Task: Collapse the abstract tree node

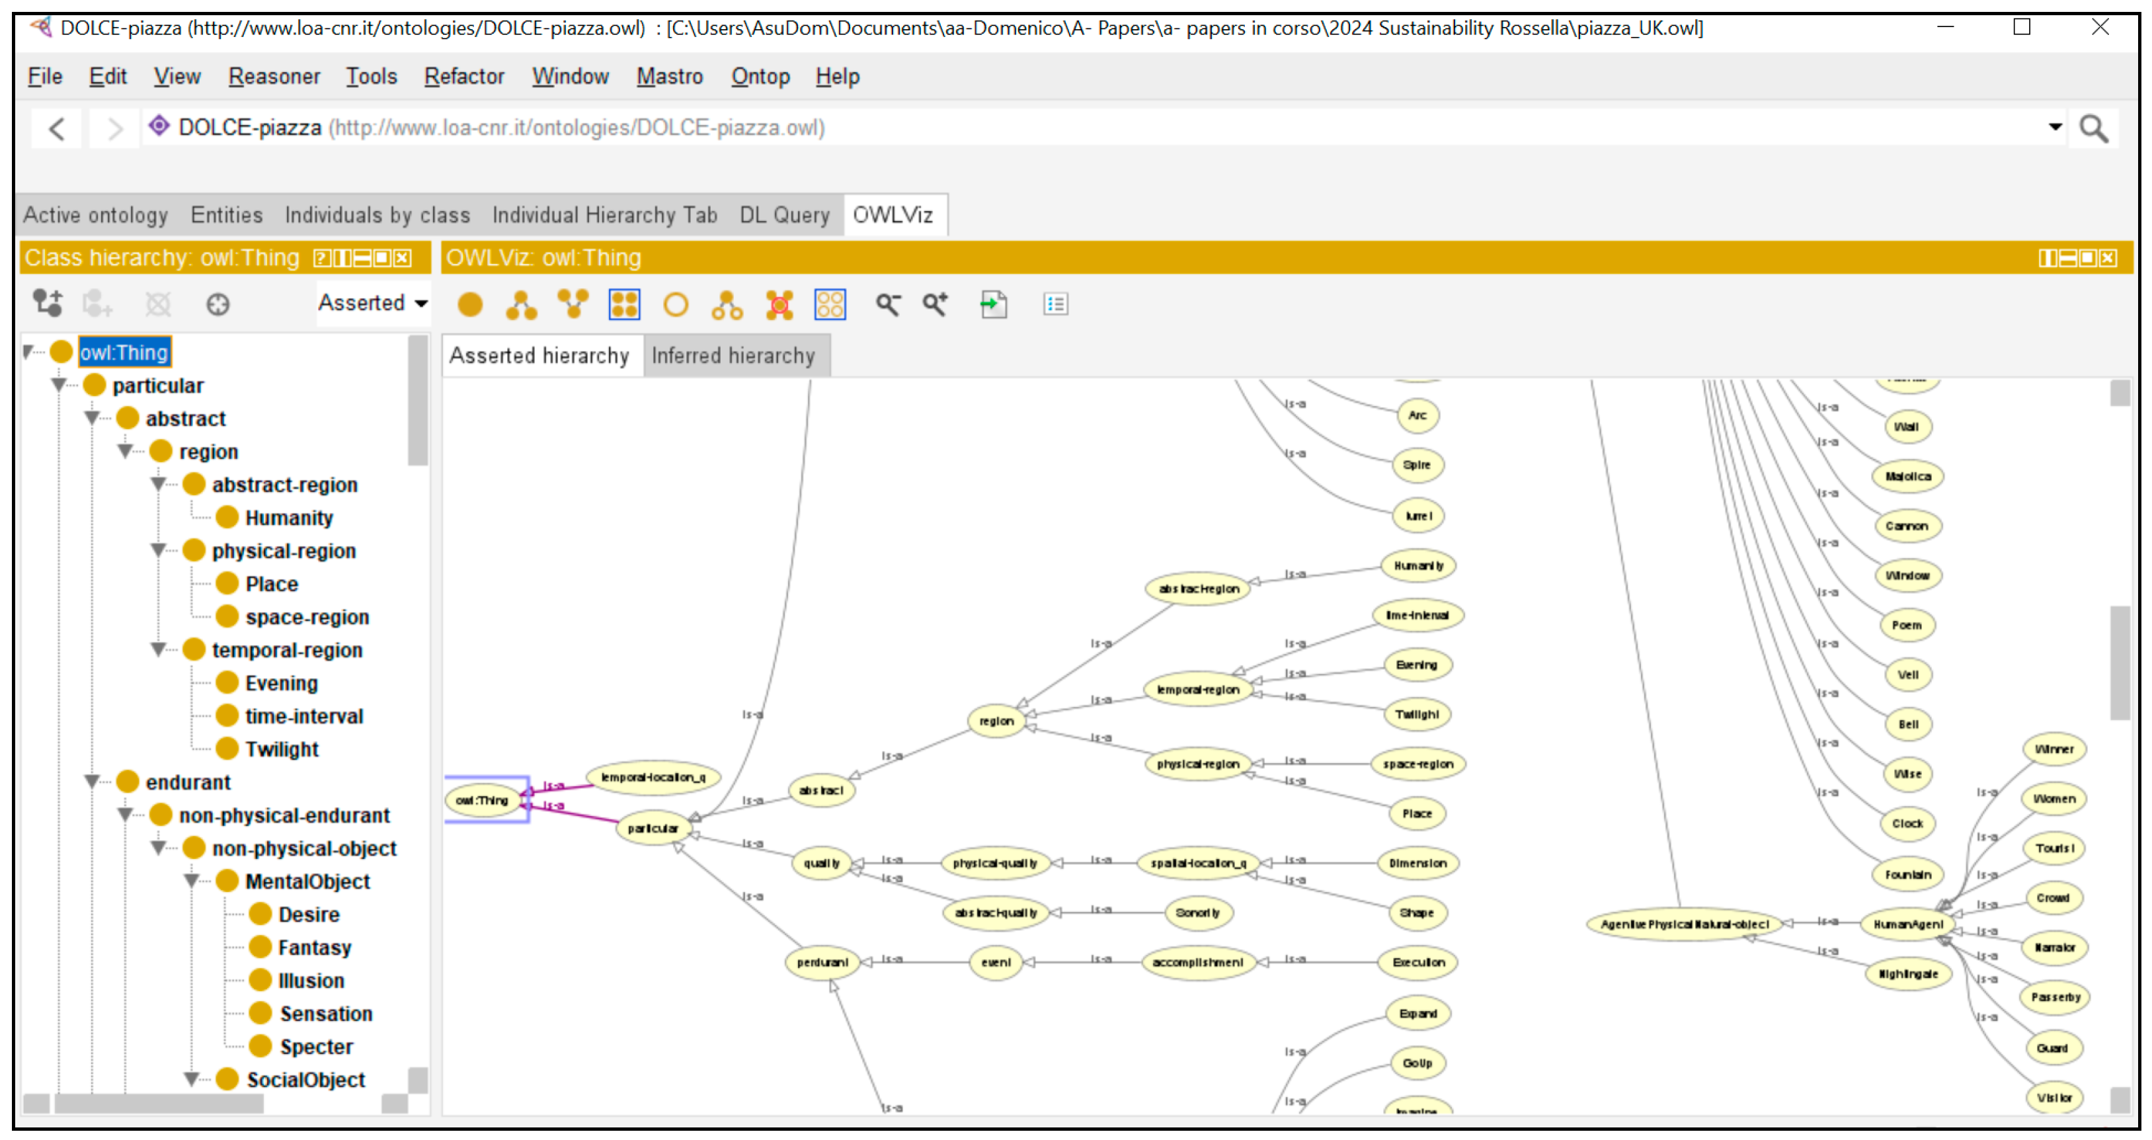Action: [93, 418]
